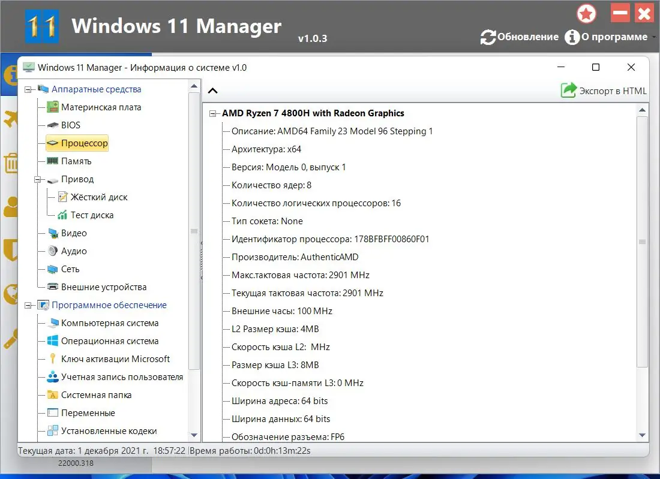
Task: Click the BIOS chip icon
Action: coord(53,125)
